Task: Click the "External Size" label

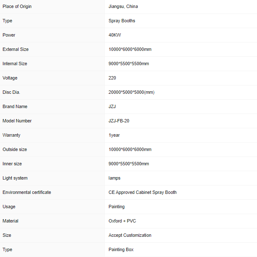Action: coord(16,49)
